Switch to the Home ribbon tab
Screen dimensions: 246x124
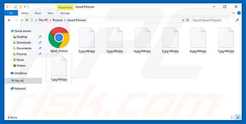tap(25, 13)
